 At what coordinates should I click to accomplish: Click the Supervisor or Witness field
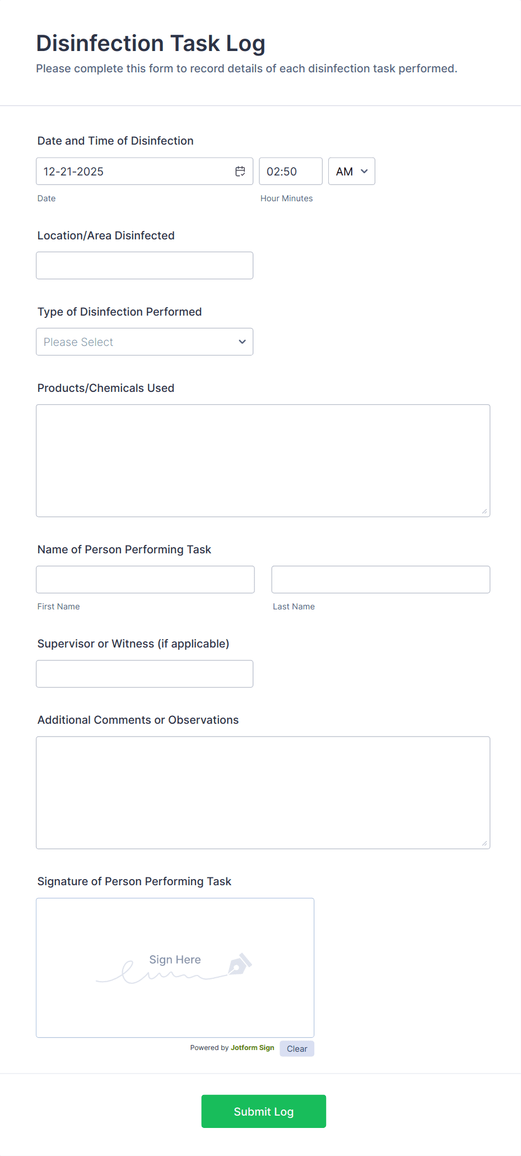[145, 673]
